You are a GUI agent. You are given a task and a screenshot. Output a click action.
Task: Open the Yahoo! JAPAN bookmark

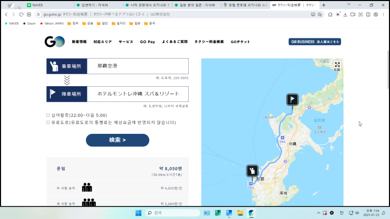click(51, 23)
